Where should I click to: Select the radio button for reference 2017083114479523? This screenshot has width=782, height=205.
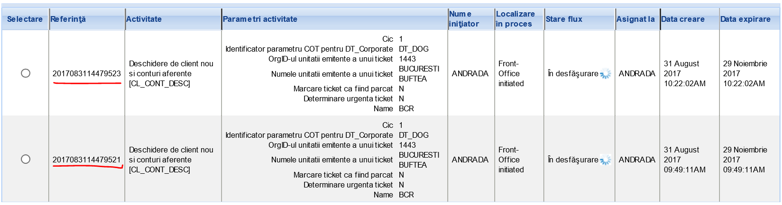tap(26, 73)
